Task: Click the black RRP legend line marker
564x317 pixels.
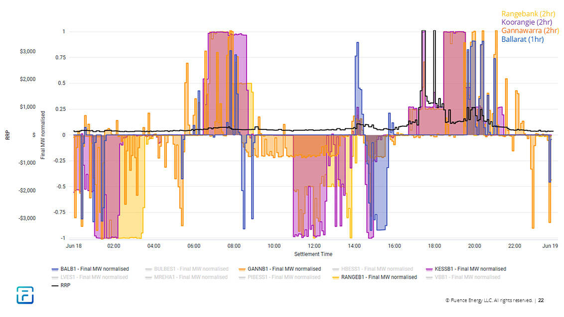Action: [x=55, y=286]
